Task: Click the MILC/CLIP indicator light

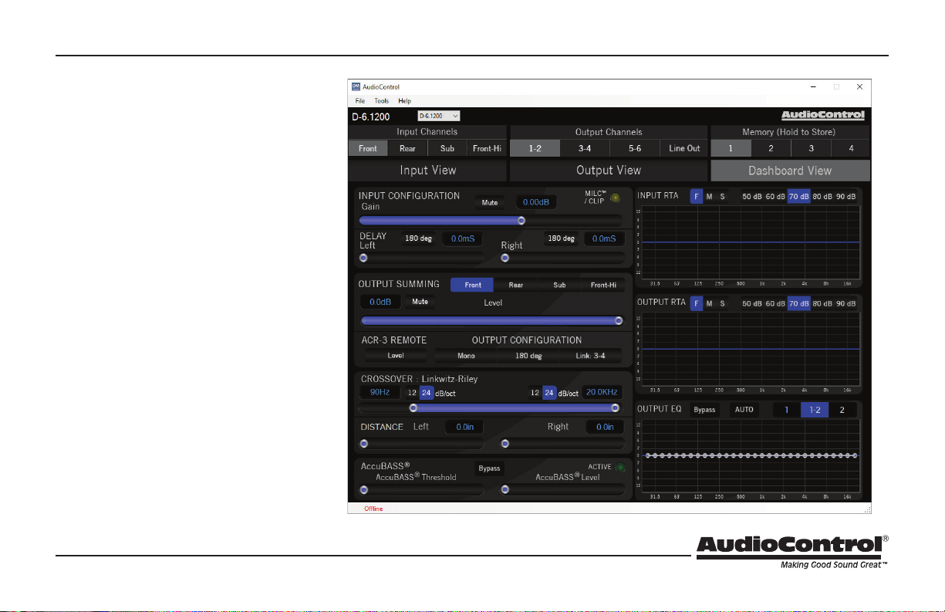Action: tap(615, 198)
